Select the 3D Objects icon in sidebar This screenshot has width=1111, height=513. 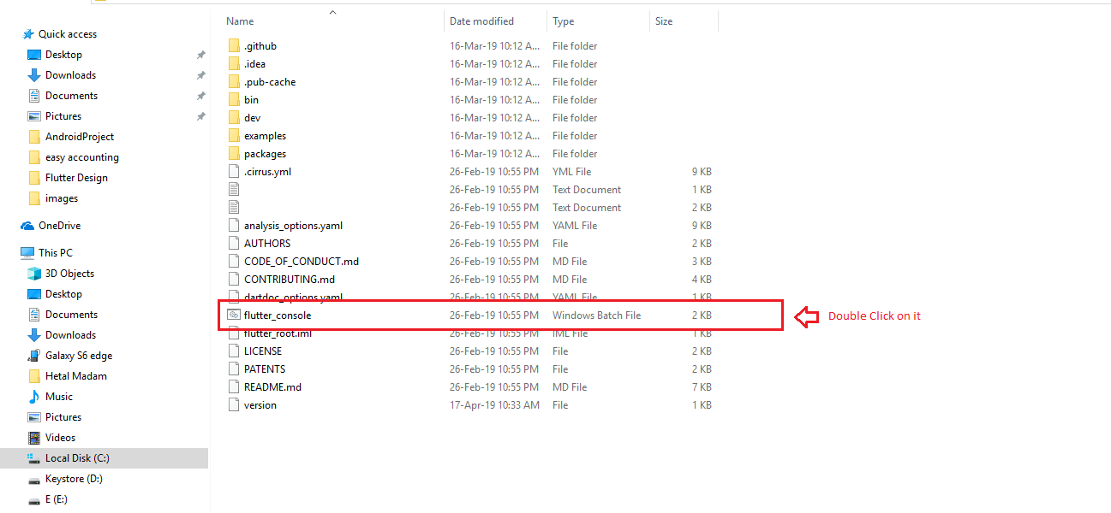pyautogui.click(x=34, y=274)
